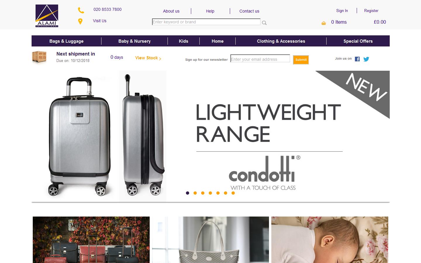
Task: Go to Special Offers menu item
Action: pyautogui.click(x=358, y=41)
